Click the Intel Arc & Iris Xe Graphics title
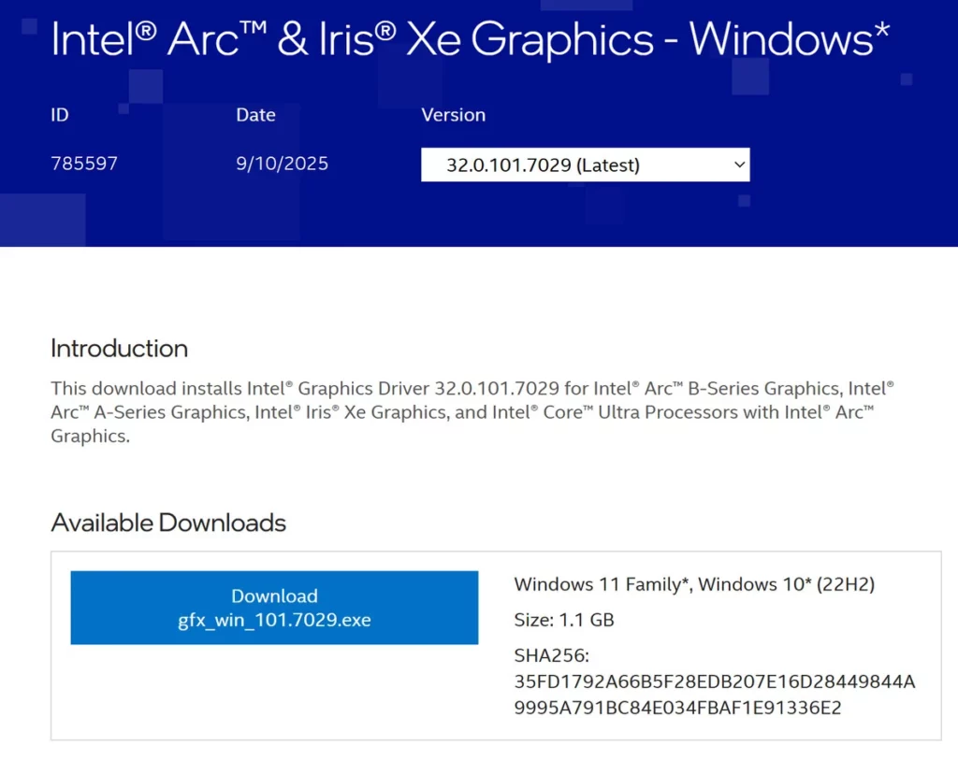The image size is (958, 774). pos(473,39)
